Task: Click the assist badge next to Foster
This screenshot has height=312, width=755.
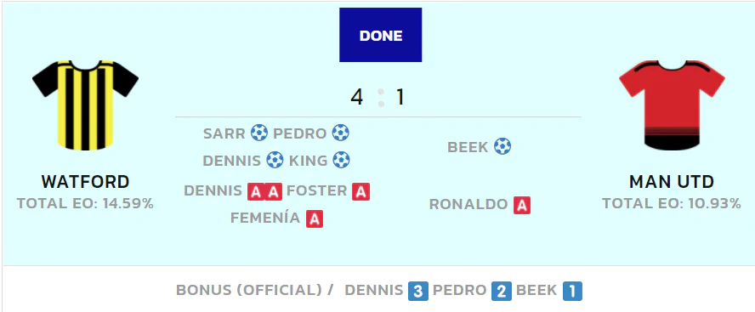Action: (361, 191)
